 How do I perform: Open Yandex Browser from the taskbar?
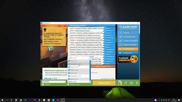[44, 100]
